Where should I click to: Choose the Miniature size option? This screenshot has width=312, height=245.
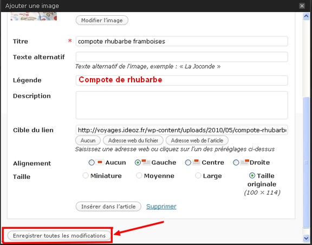[x=86, y=176]
